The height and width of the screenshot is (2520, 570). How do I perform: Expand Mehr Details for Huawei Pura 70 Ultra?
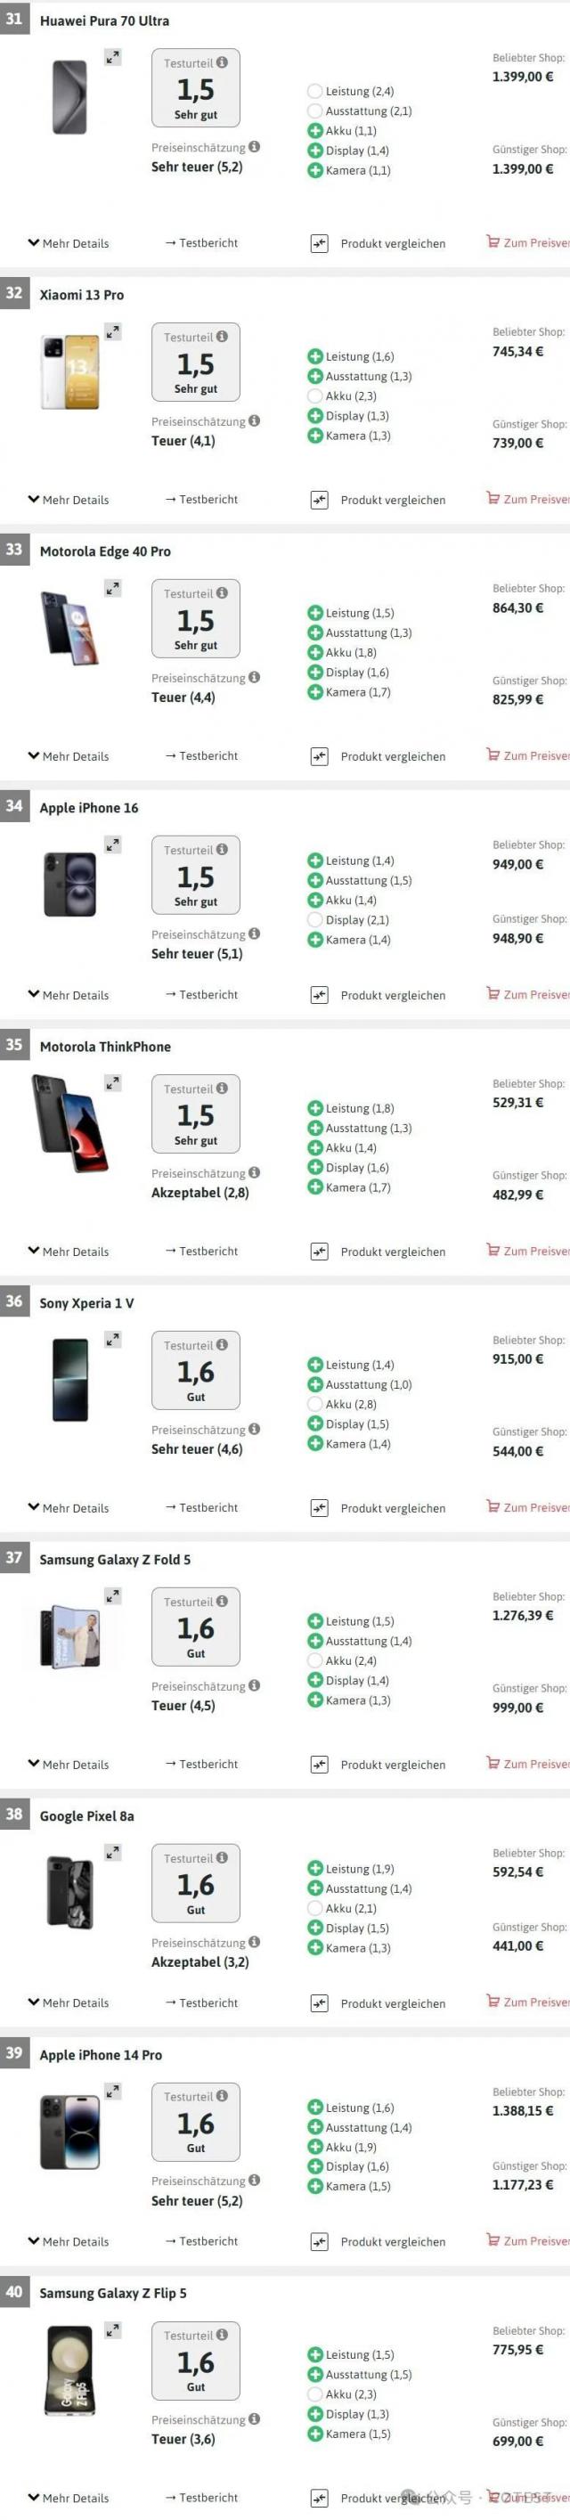(69, 243)
